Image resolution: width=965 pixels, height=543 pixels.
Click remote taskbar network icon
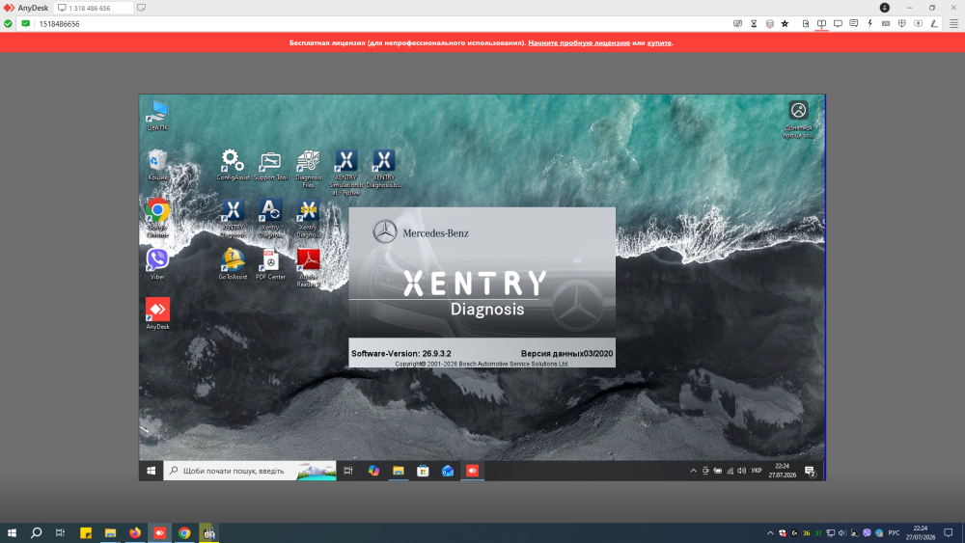[730, 471]
